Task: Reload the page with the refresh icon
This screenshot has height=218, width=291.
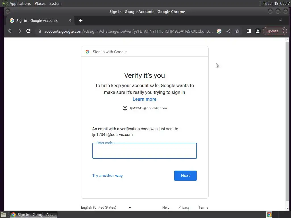Action: tap(28, 31)
